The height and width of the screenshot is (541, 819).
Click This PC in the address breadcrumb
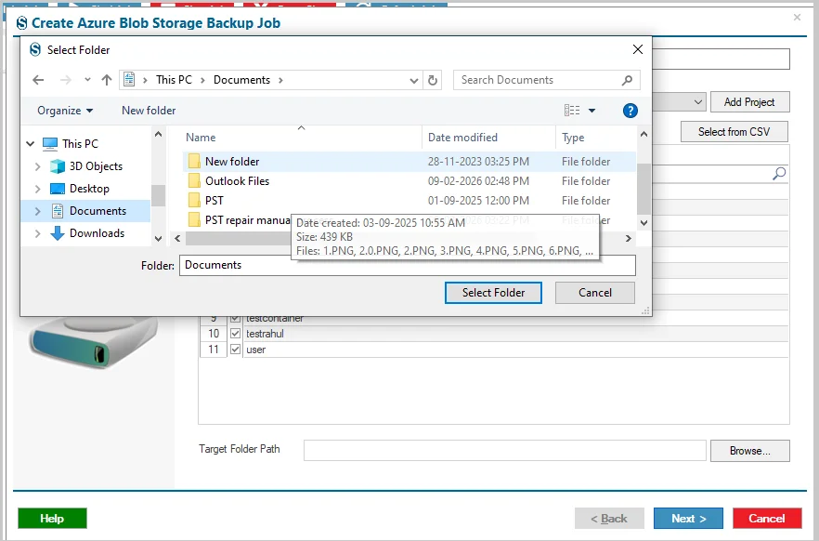174,80
